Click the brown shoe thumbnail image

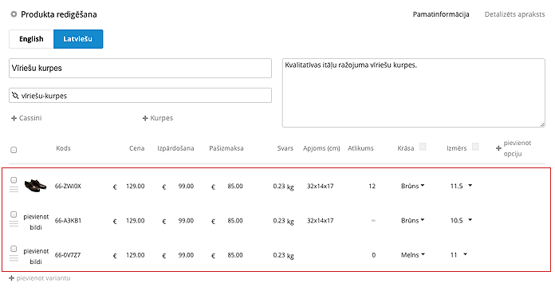pyautogui.click(x=35, y=185)
